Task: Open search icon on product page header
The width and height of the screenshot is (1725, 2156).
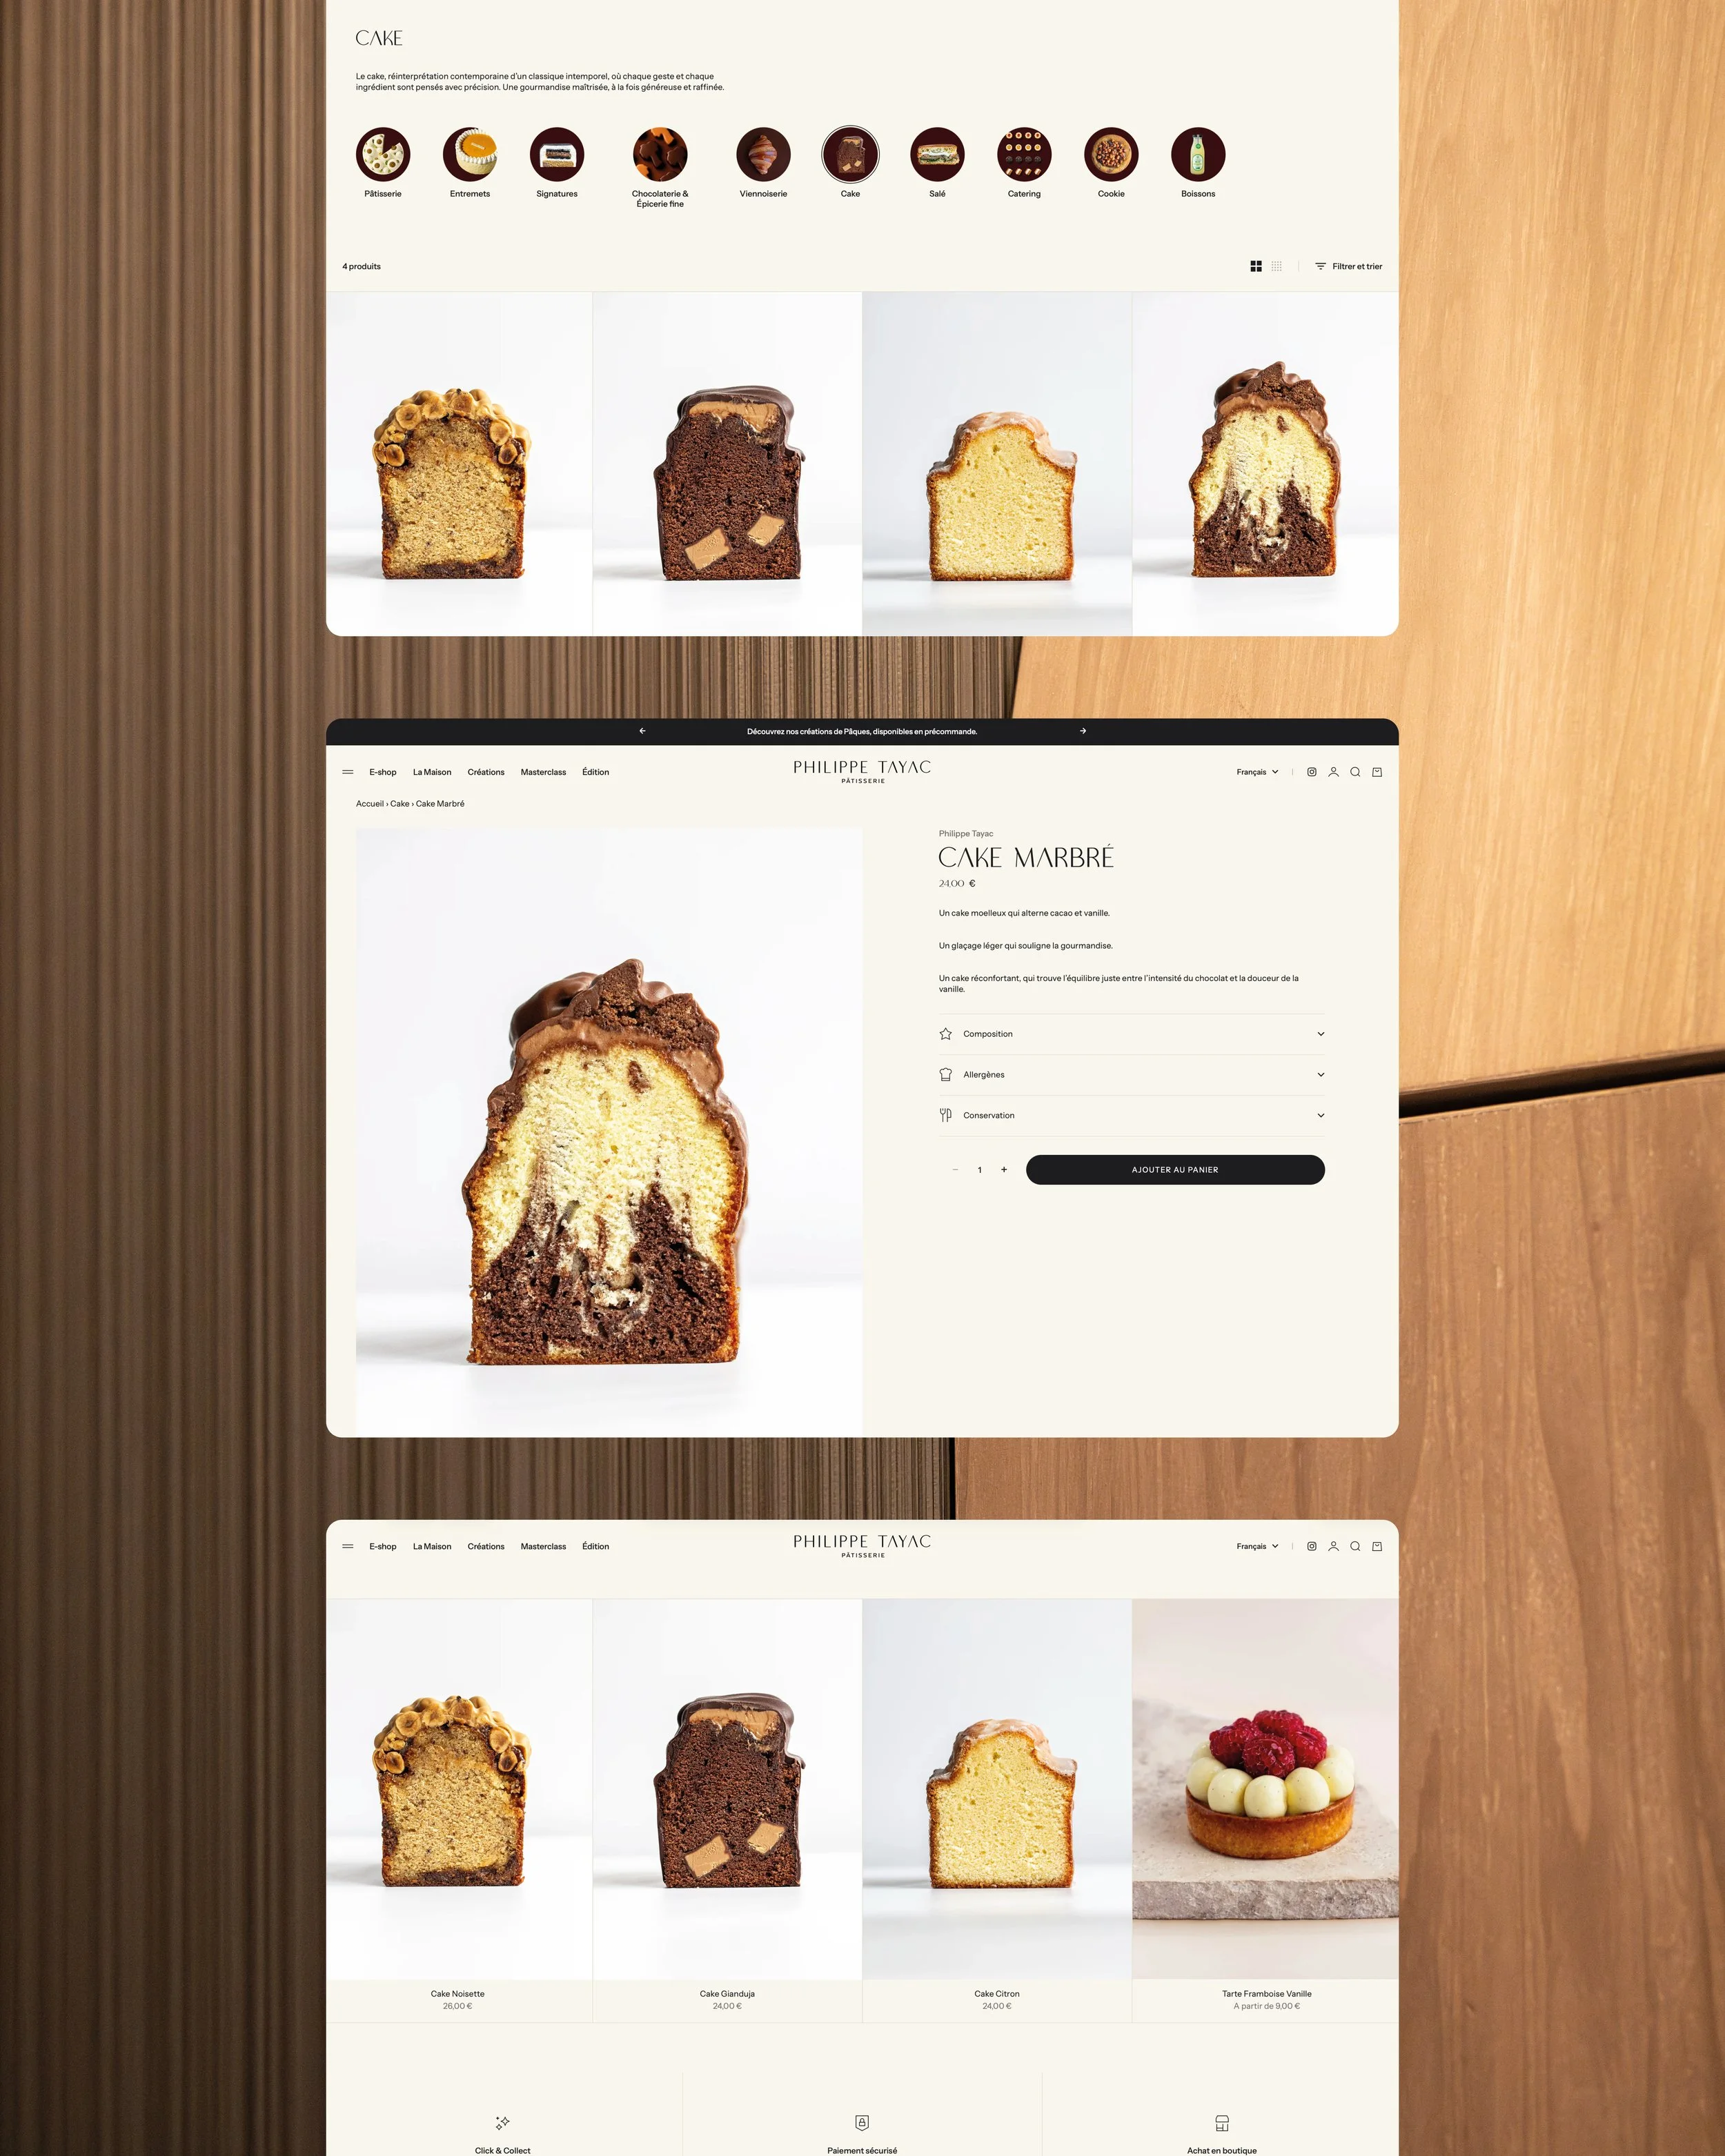Action: [1355, 772]
